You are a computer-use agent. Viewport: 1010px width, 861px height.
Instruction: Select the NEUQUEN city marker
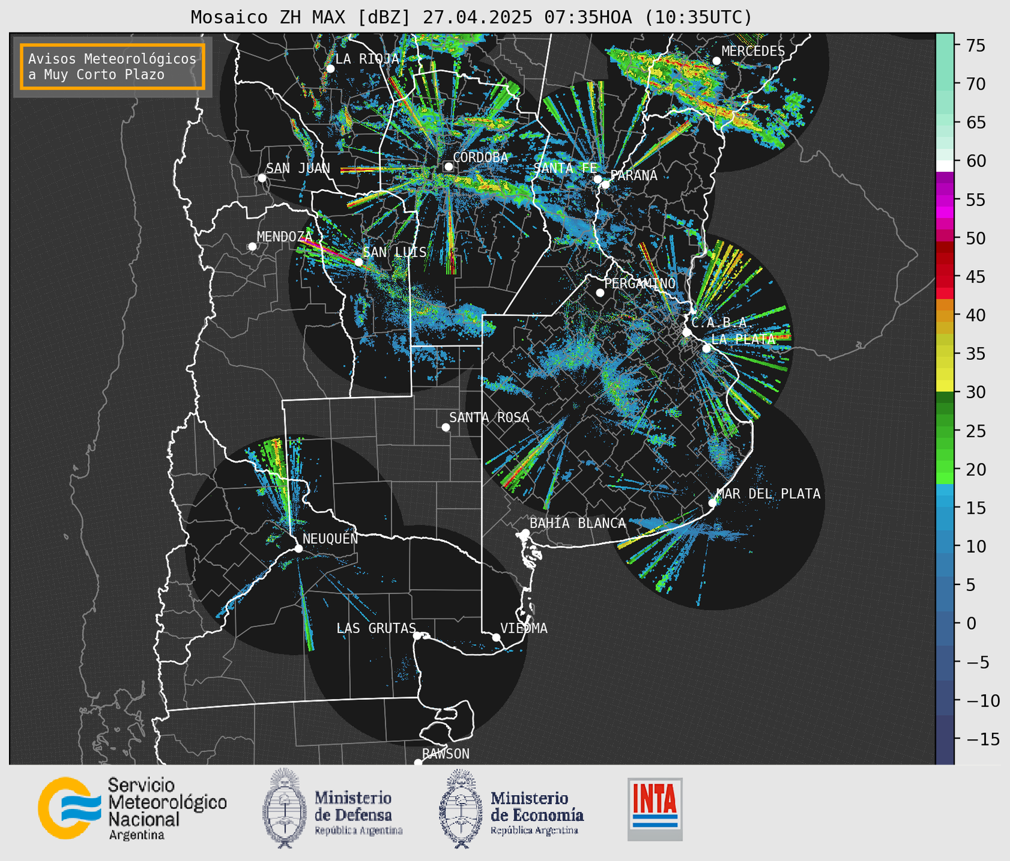point(298,548)
